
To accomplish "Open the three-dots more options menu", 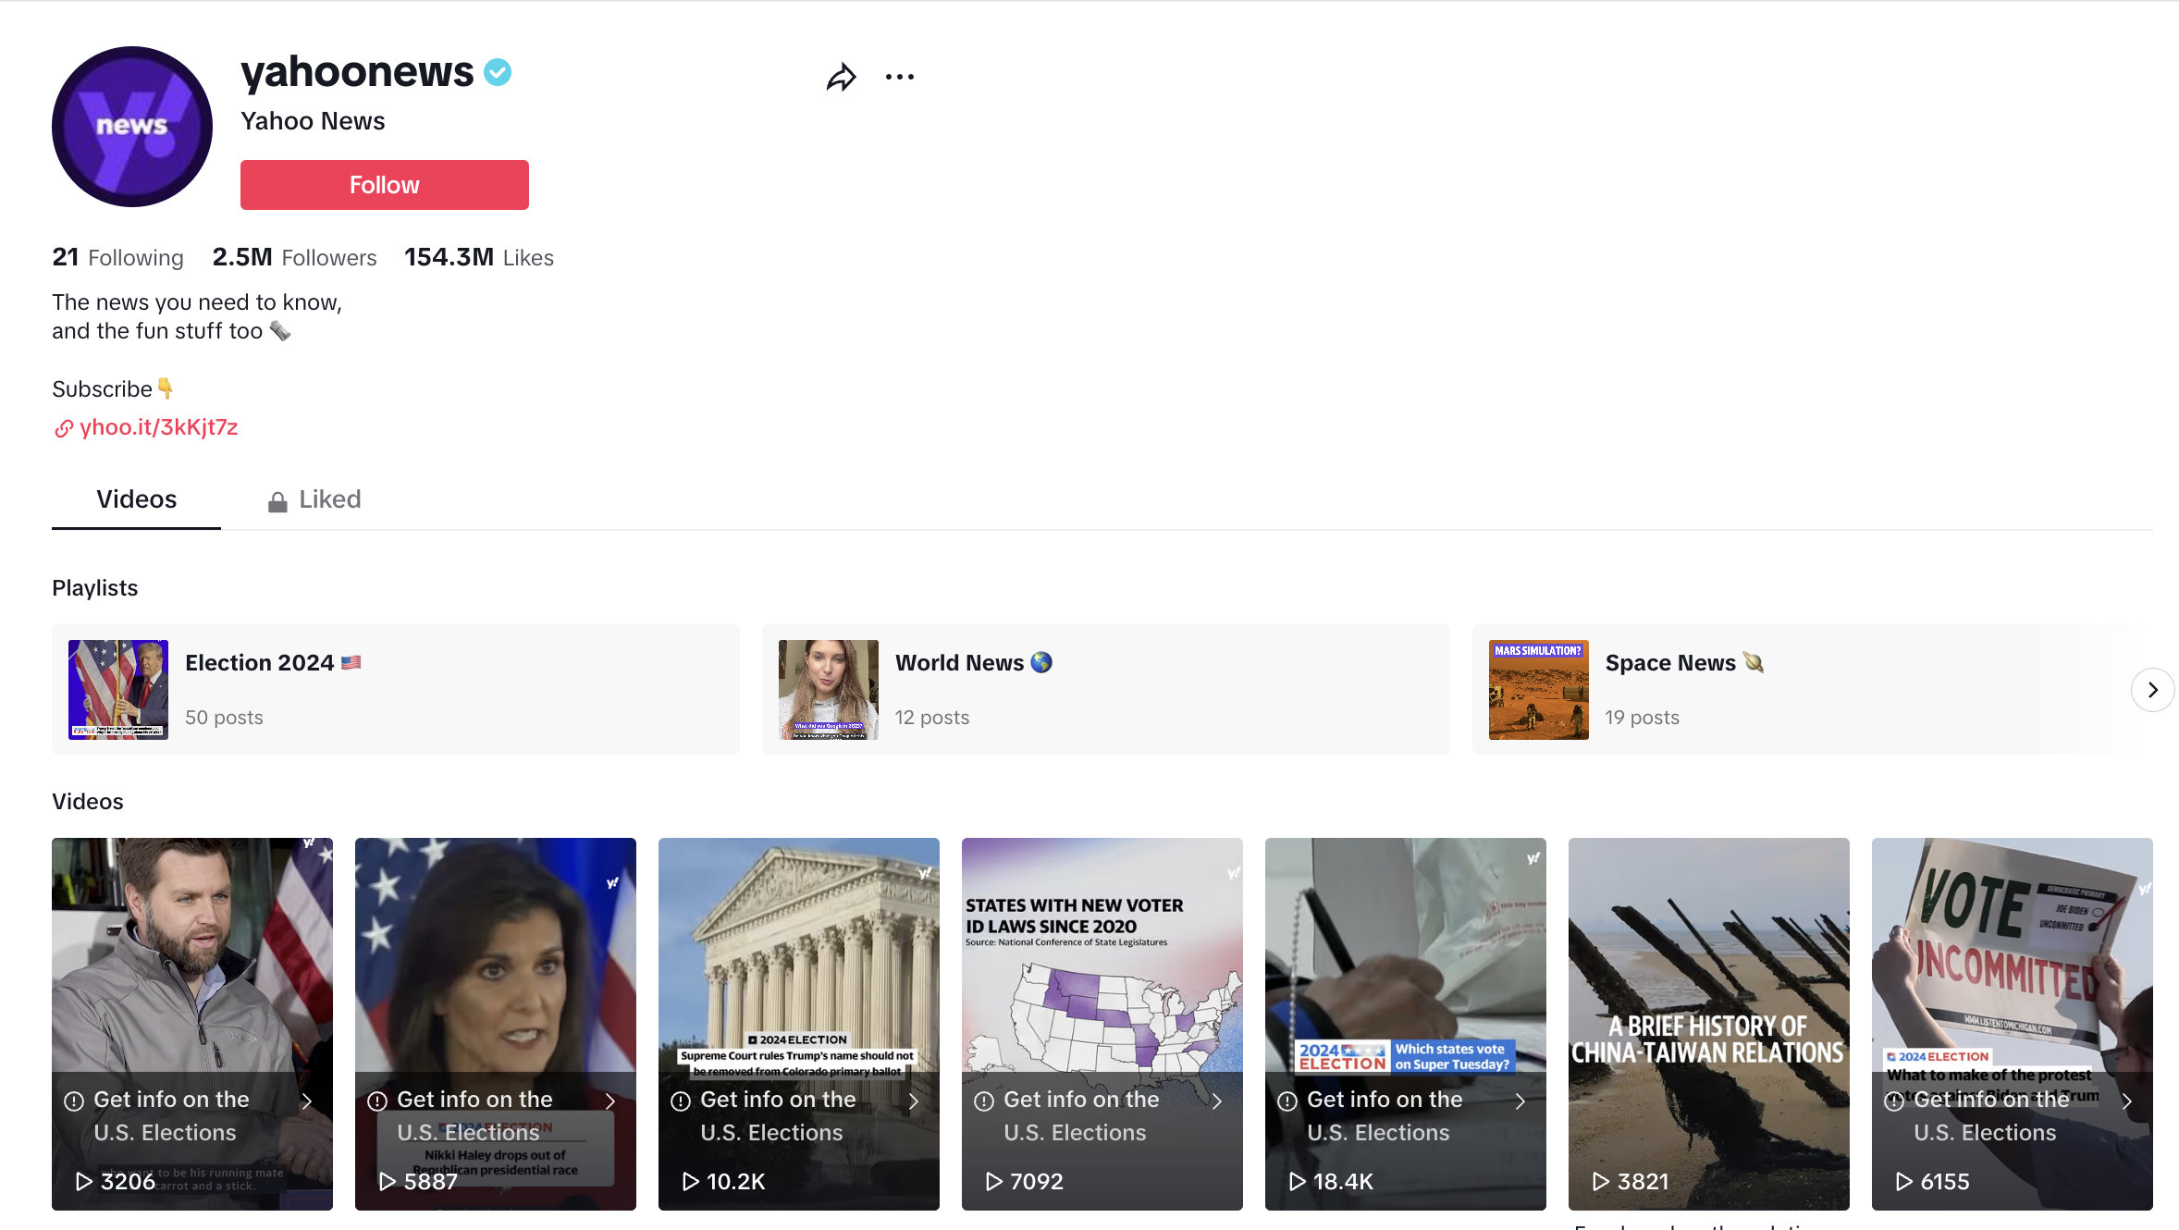I will tap(899, 78).
